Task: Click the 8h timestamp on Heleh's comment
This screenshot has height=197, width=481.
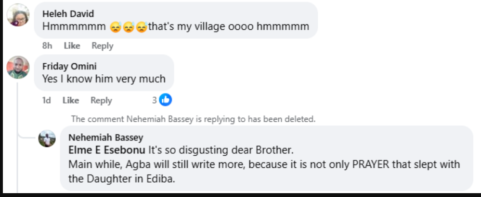Action: (x=47, y=46)
